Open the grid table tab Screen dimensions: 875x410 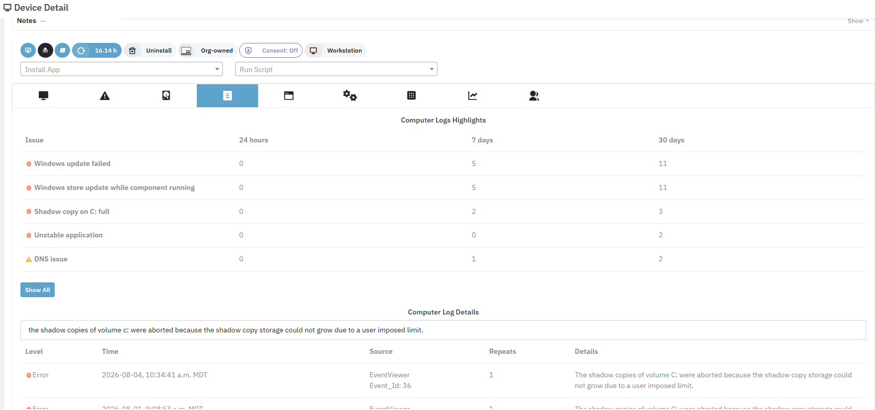coord(411,95)
